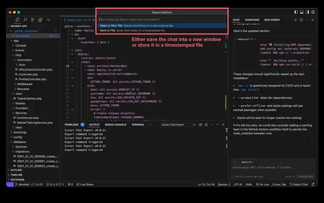
Task: Switch to PROBLEMS panel tab
Action: tap(71, 125)
